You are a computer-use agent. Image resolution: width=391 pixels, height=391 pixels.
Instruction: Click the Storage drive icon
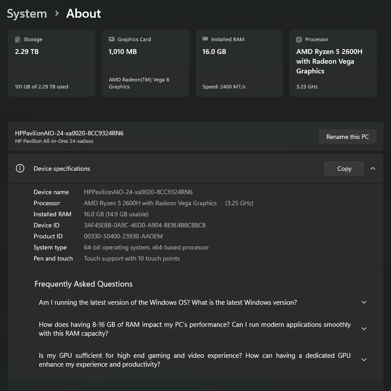[17, 39]
